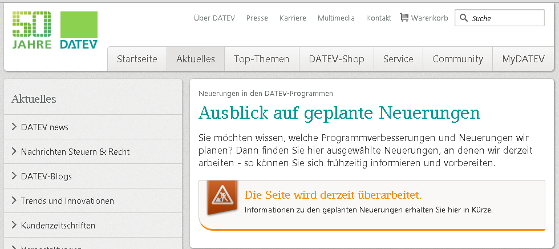Viewport: 559px width, 249px height.
Task: Switch to the Startseite tab
Action: pos(137,59)
